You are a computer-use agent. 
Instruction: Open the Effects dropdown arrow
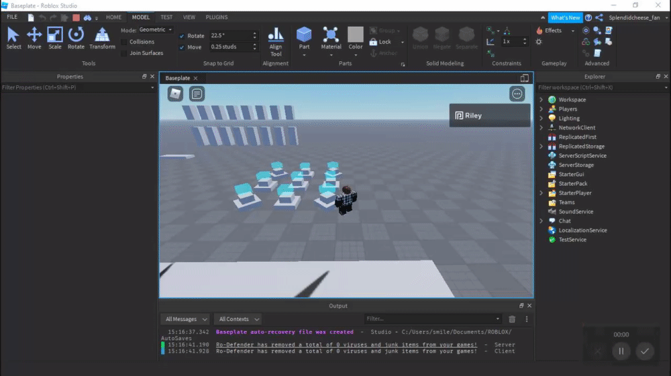click(572, 31)
